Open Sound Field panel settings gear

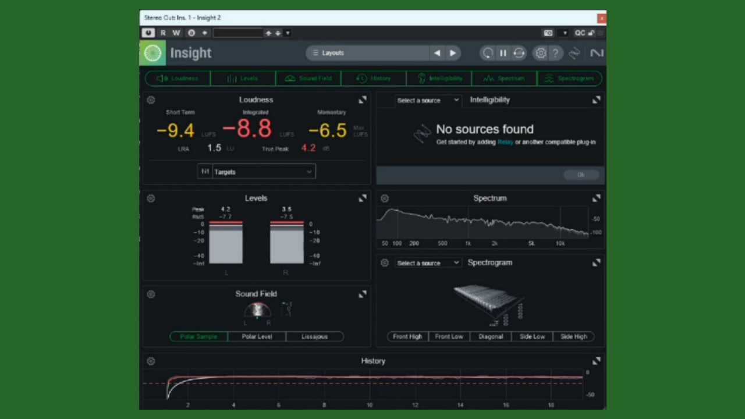tap(151, 294)
